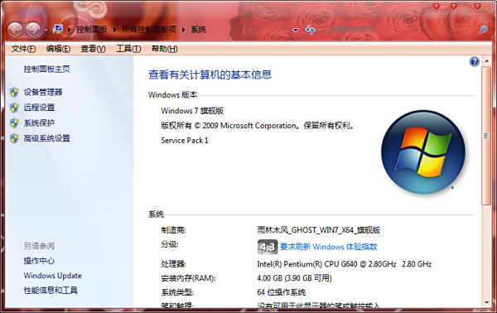Click shield icon next to 远程设置
This screenshot has height=313, width=497.
coord(14,108)
